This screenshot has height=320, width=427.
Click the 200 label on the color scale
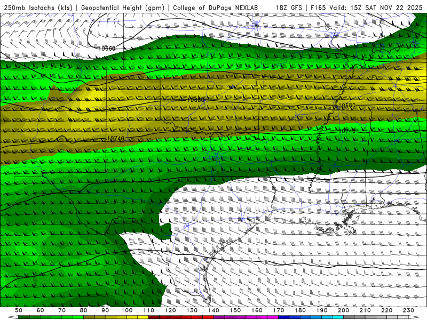coord(343,310)
